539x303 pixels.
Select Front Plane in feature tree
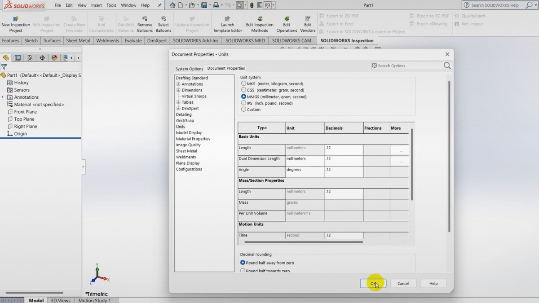[x=25, y=112]
